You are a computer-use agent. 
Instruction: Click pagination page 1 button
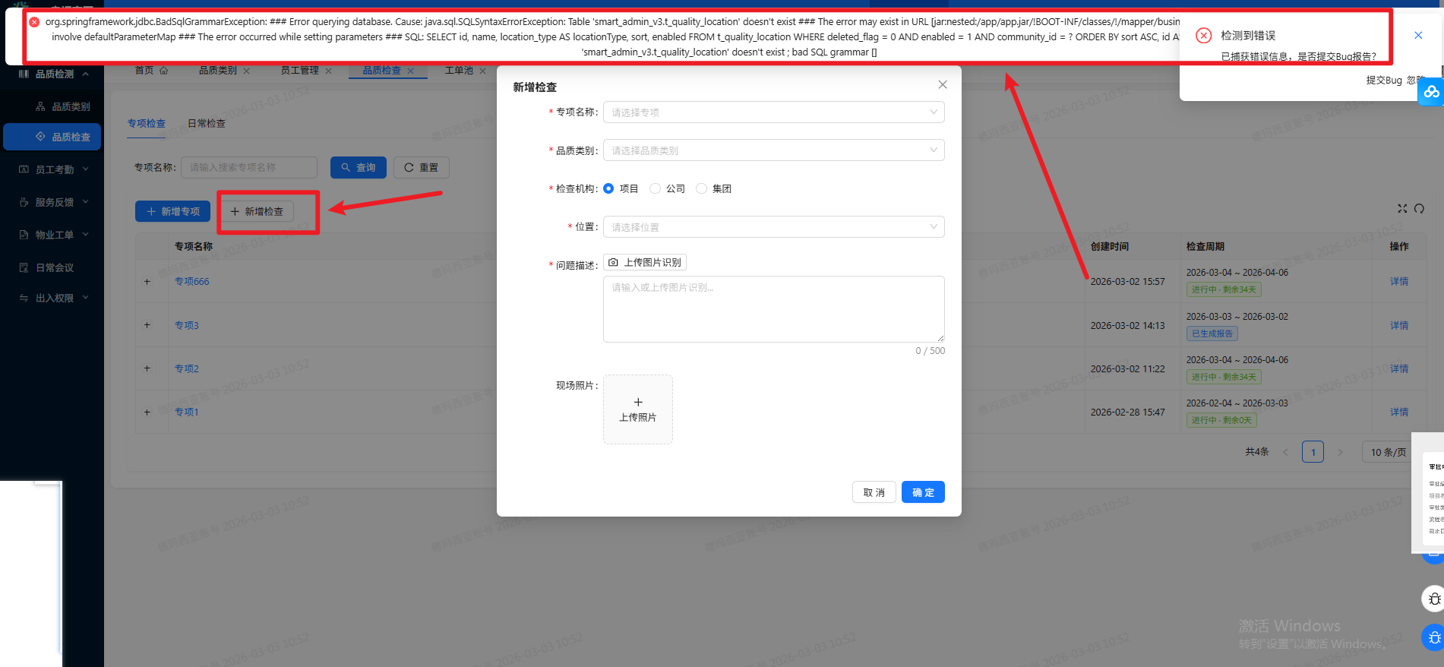[1313, 452]
